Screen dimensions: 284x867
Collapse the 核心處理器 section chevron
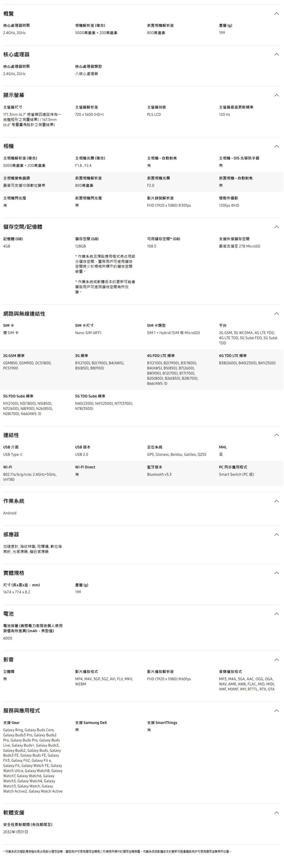click(276, 54)
